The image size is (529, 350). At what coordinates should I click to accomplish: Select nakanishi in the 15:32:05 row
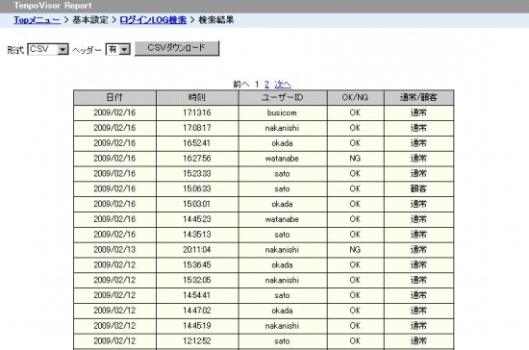point(283,280)
